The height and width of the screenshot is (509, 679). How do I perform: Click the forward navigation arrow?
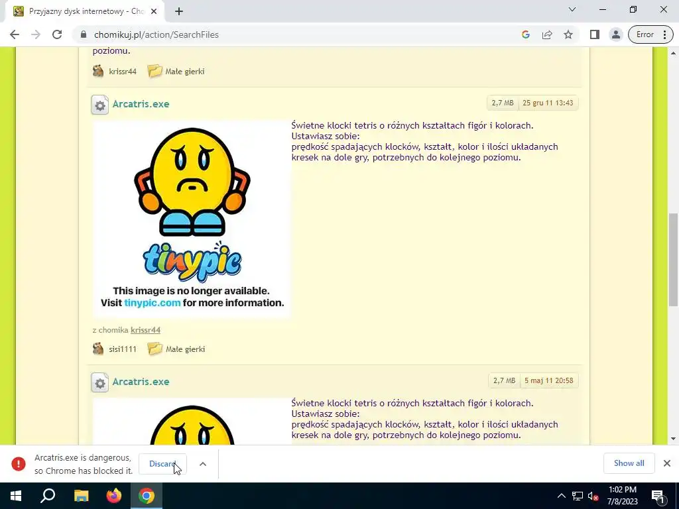click(x=36, y=34)
